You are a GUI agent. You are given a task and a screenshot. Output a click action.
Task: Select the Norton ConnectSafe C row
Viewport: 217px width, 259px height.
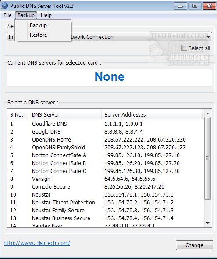(106, 171)
